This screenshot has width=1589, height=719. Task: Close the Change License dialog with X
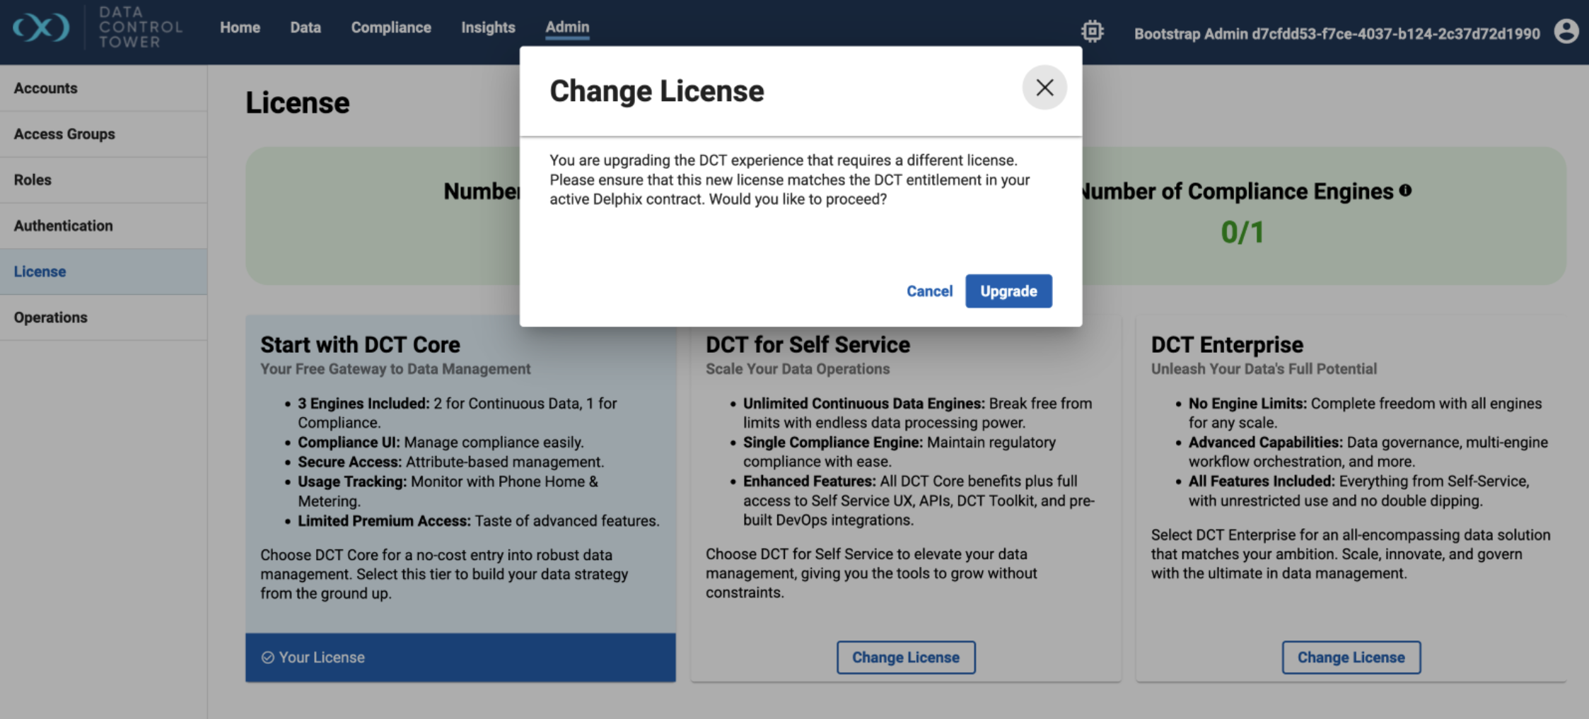pyautogui.click(x=1044, y=88)
